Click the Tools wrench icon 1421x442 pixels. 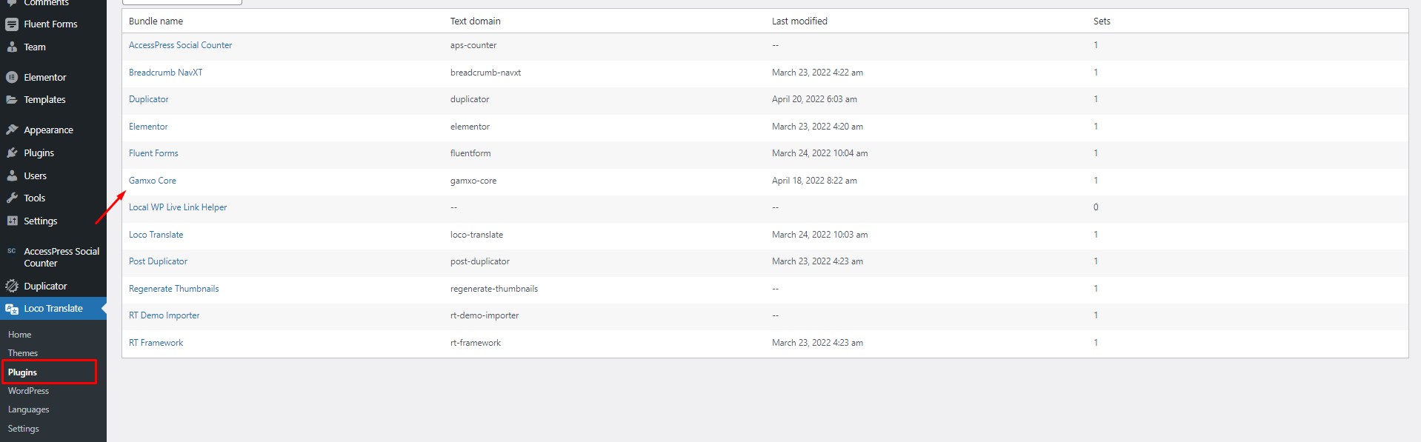(x=12, y=198)
